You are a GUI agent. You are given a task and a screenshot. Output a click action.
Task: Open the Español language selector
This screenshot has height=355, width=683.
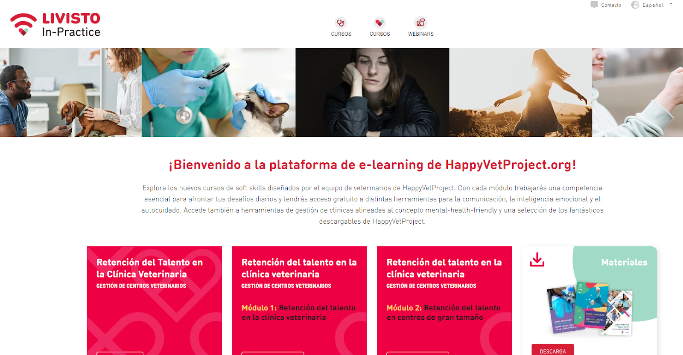point(653,5)
